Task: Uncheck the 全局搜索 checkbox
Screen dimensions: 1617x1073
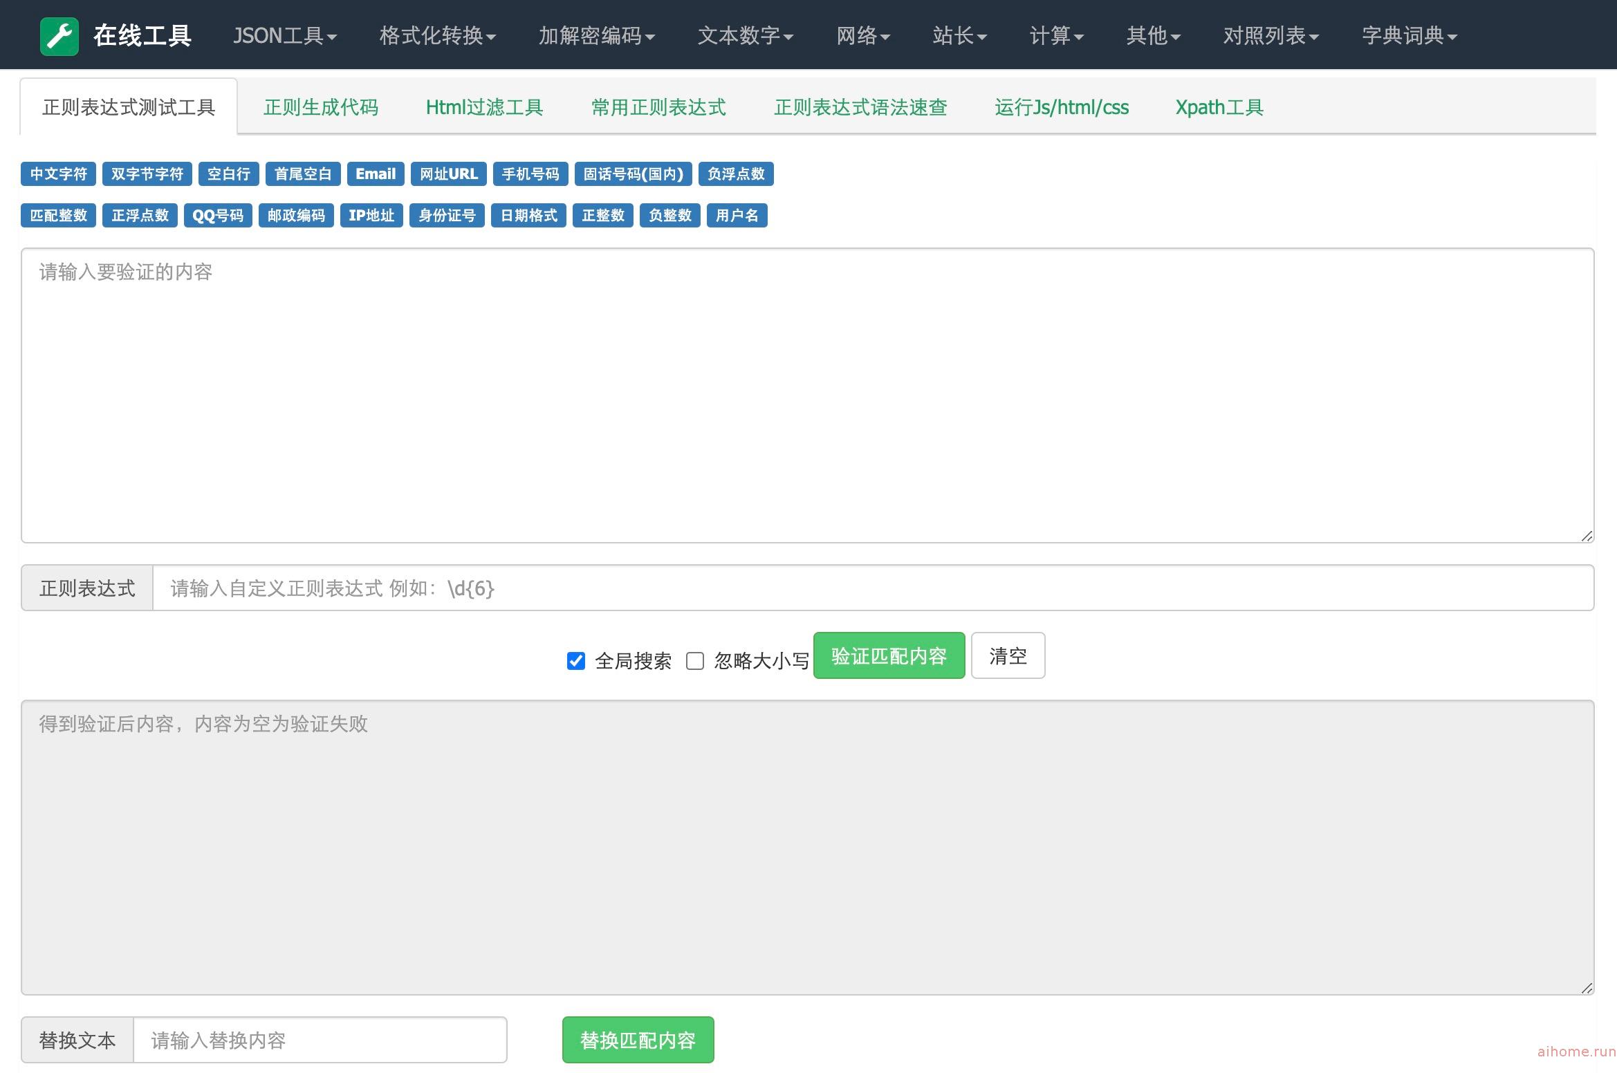Action: coord(576,661)
